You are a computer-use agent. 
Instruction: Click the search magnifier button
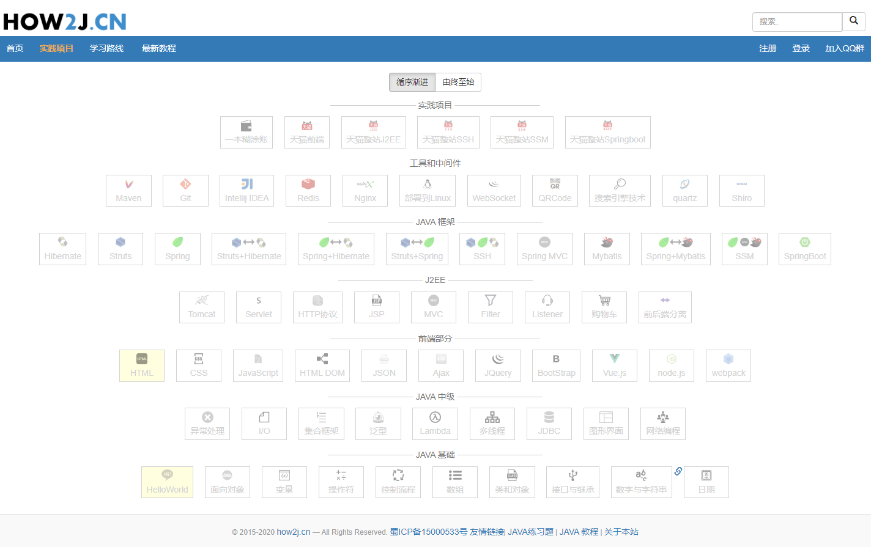point(854,21)
